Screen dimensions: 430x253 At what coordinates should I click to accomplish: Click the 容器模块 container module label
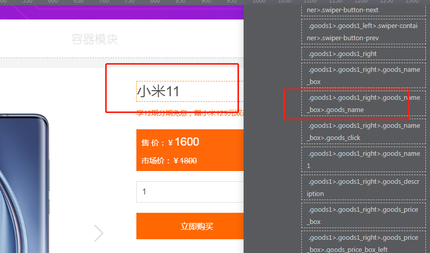pos(94,39)
